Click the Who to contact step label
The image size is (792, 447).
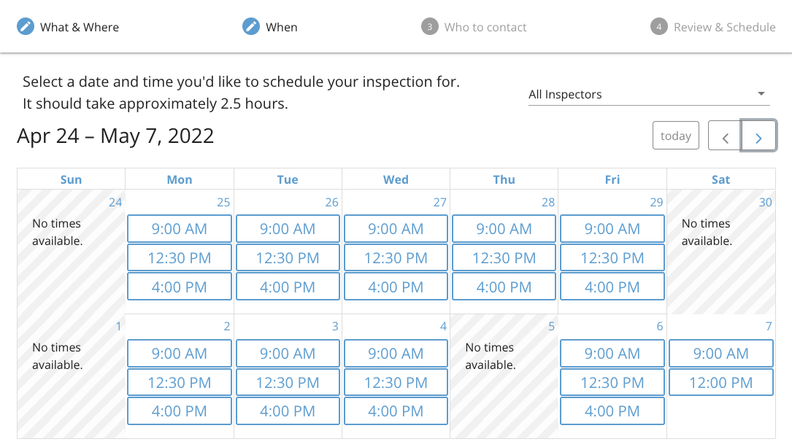[x=486, y=27]
